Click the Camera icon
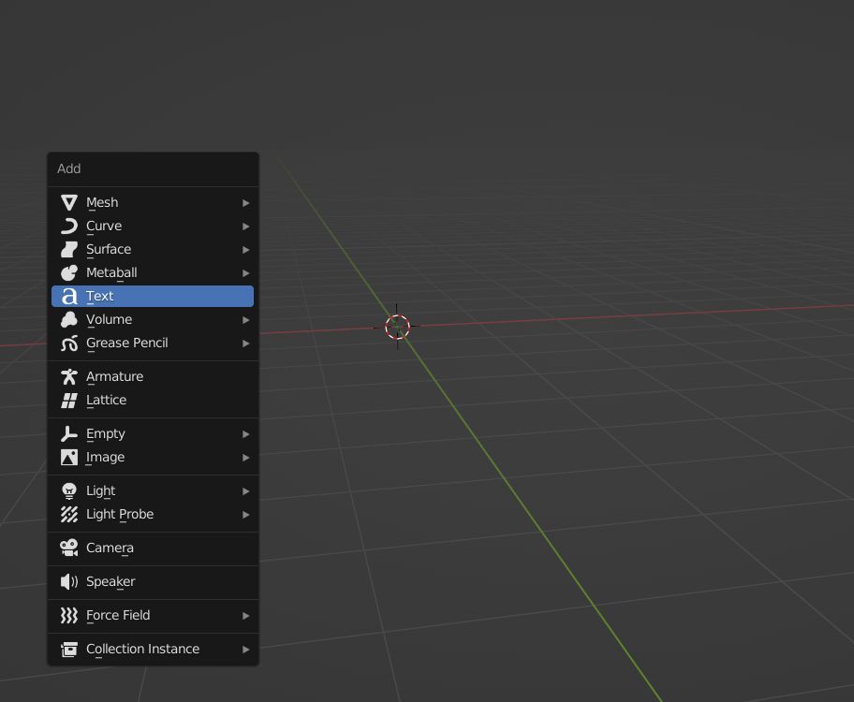Screen dimensions: 854x702 (69, 548)
